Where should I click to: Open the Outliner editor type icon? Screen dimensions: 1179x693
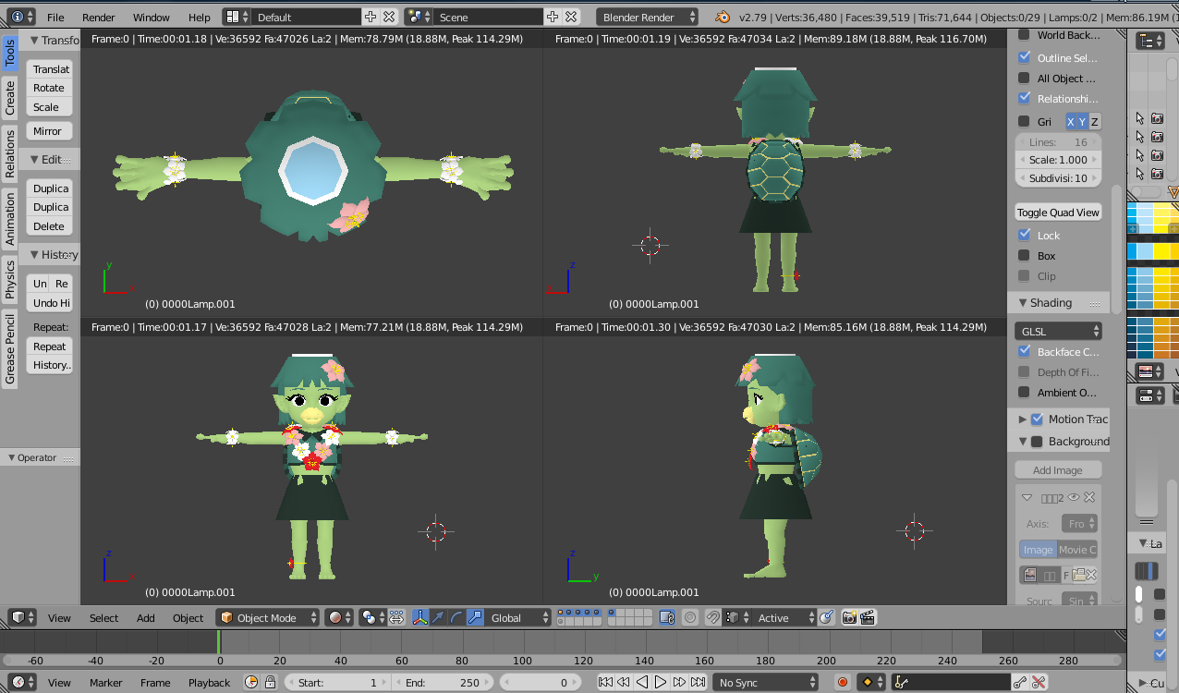click(1150, 41)
